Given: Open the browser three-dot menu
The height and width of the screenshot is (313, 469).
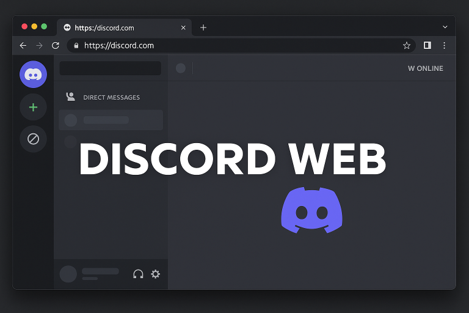Looking at the screenshot, I should tap(444, 45).
